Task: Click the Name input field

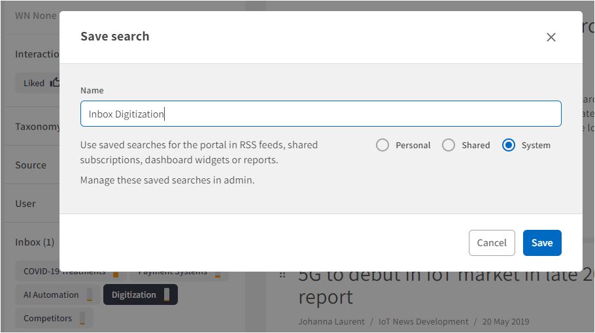Action: (x=320, y=114)
